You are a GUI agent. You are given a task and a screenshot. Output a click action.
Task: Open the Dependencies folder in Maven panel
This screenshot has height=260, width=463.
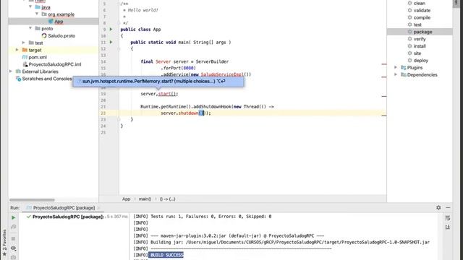tap(422, 75)
